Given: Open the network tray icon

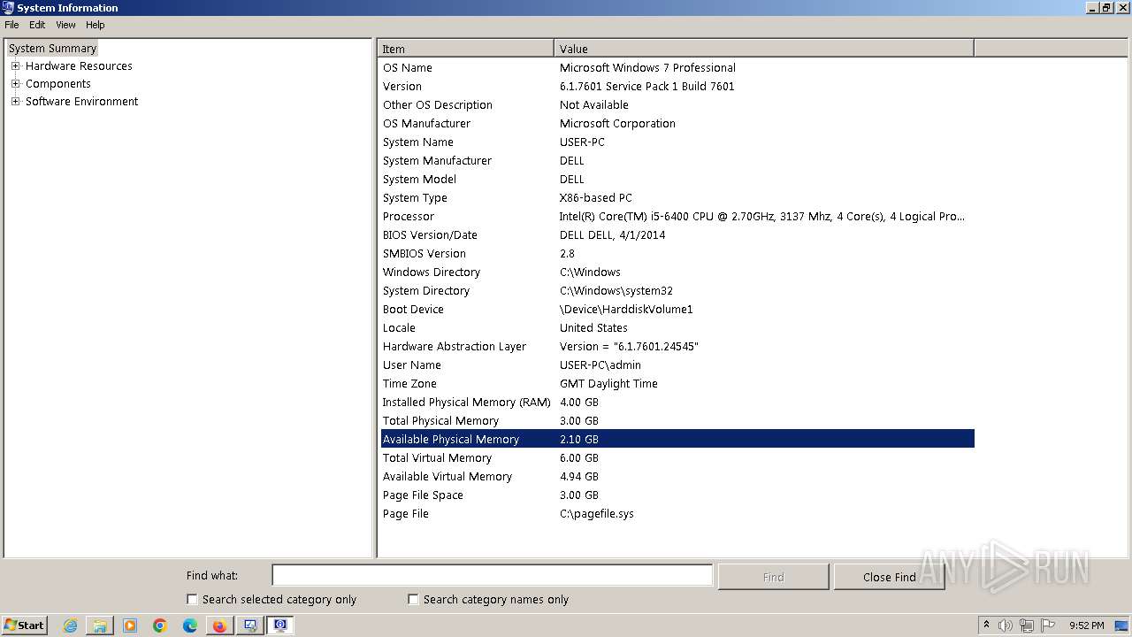Looking at the screenshot, I should pos(1027,625).
